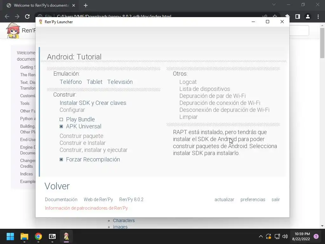Screen dimensions: 325x244
Task: Open File Explorer from the taskbar
Action: pyautogui.click(x=24, y=236)
